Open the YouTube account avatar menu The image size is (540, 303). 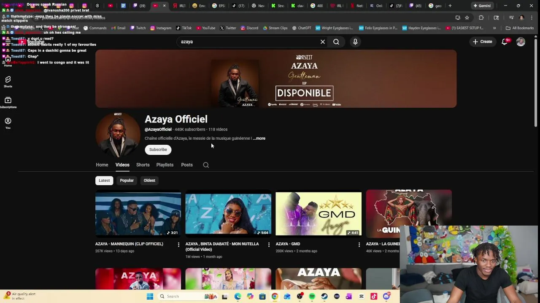pos(521,42)
